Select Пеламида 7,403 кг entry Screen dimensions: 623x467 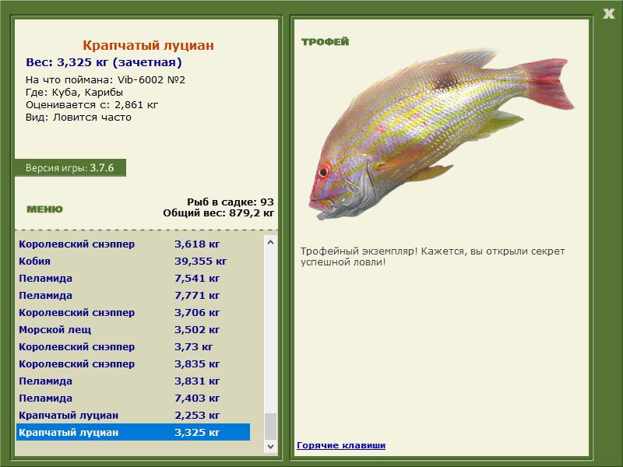[133, 398]
